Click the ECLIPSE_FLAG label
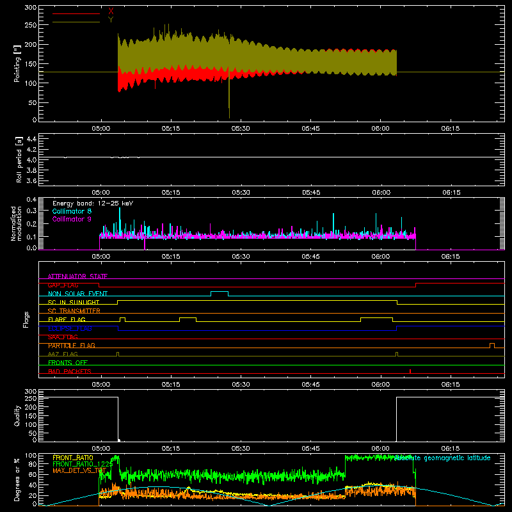 (x=70, y=328)
